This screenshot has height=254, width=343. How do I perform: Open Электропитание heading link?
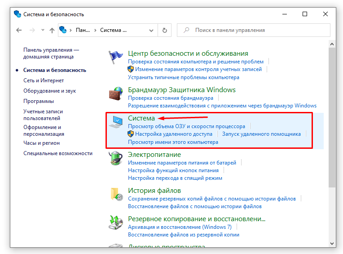pos(154,155)
